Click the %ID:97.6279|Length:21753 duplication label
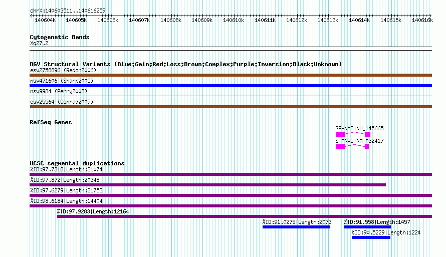Screen dimensions: 446x257 point(66,190)
